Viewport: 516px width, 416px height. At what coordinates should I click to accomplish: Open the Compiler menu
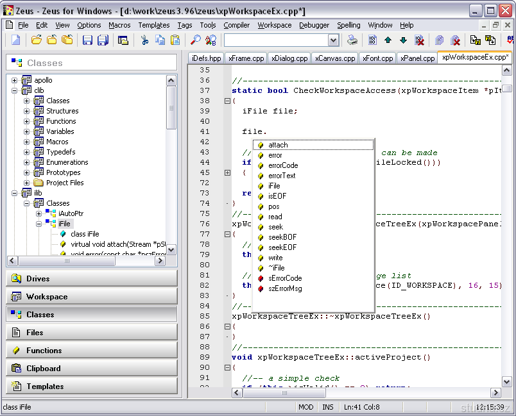(x=236, y=25)
